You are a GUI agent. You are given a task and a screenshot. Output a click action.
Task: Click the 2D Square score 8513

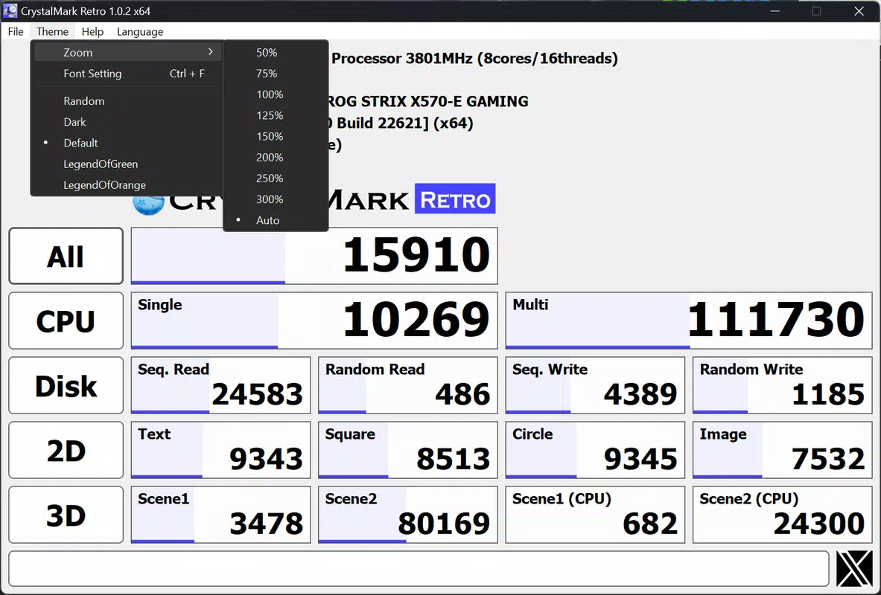[x=408, y=450]
